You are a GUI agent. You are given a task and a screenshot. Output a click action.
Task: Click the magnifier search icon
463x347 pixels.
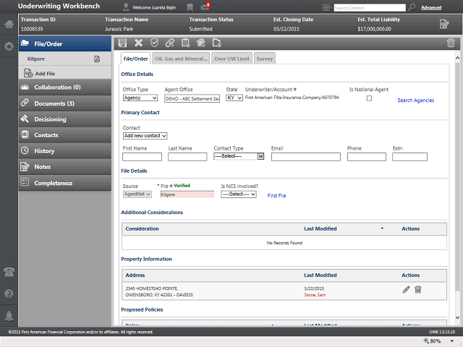coord(412,7)
